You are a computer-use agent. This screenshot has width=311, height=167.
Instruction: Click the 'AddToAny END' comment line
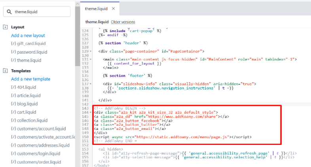click(x=115, y=141)
